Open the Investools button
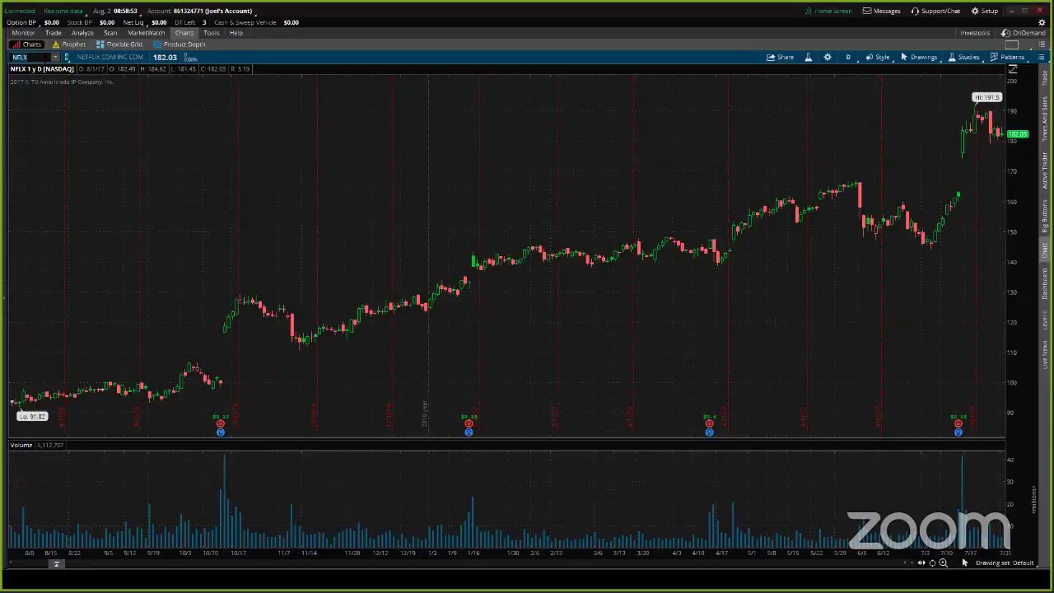Viewport: 1054px width, 593px height. tap(975, 33)
